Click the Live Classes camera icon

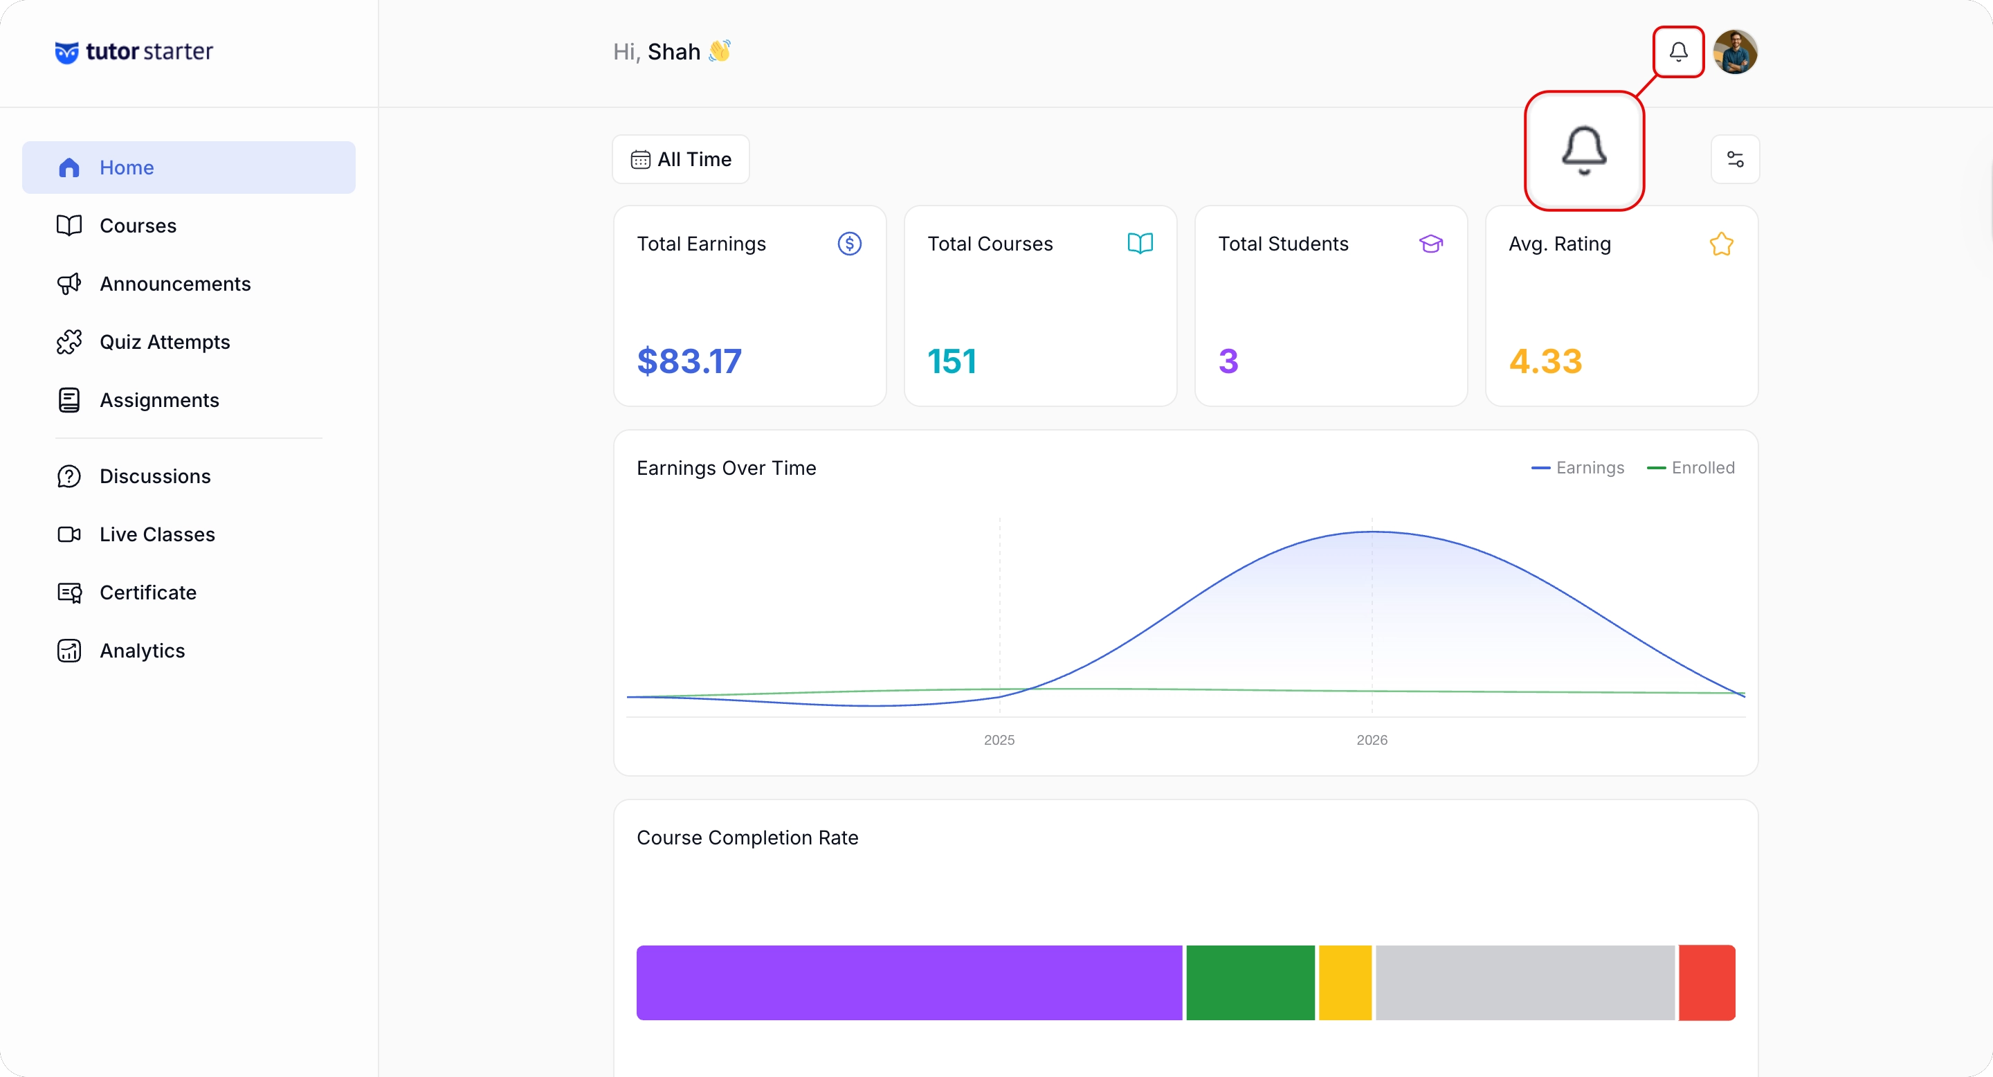(x=69, y=534)
